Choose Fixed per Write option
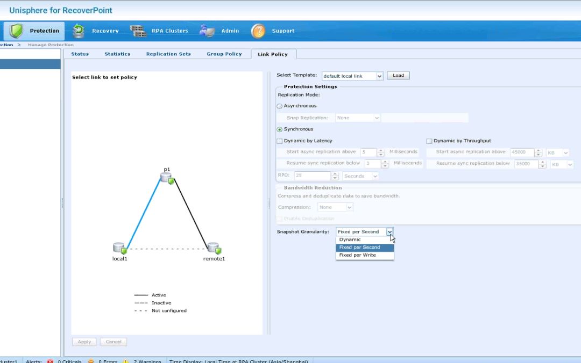The width and height of the screenshot is (581, 363). click(x=365, y=255)
